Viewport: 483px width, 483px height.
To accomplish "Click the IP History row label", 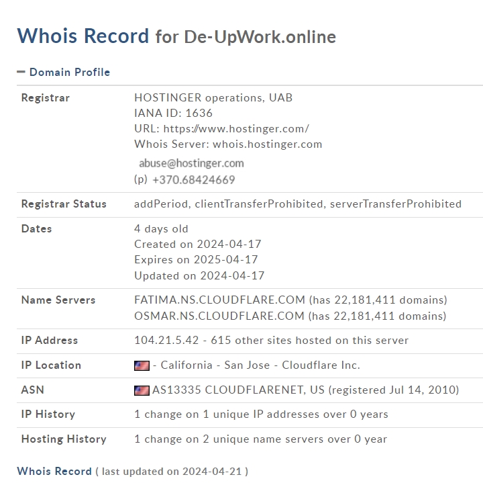I will (48, 414).
